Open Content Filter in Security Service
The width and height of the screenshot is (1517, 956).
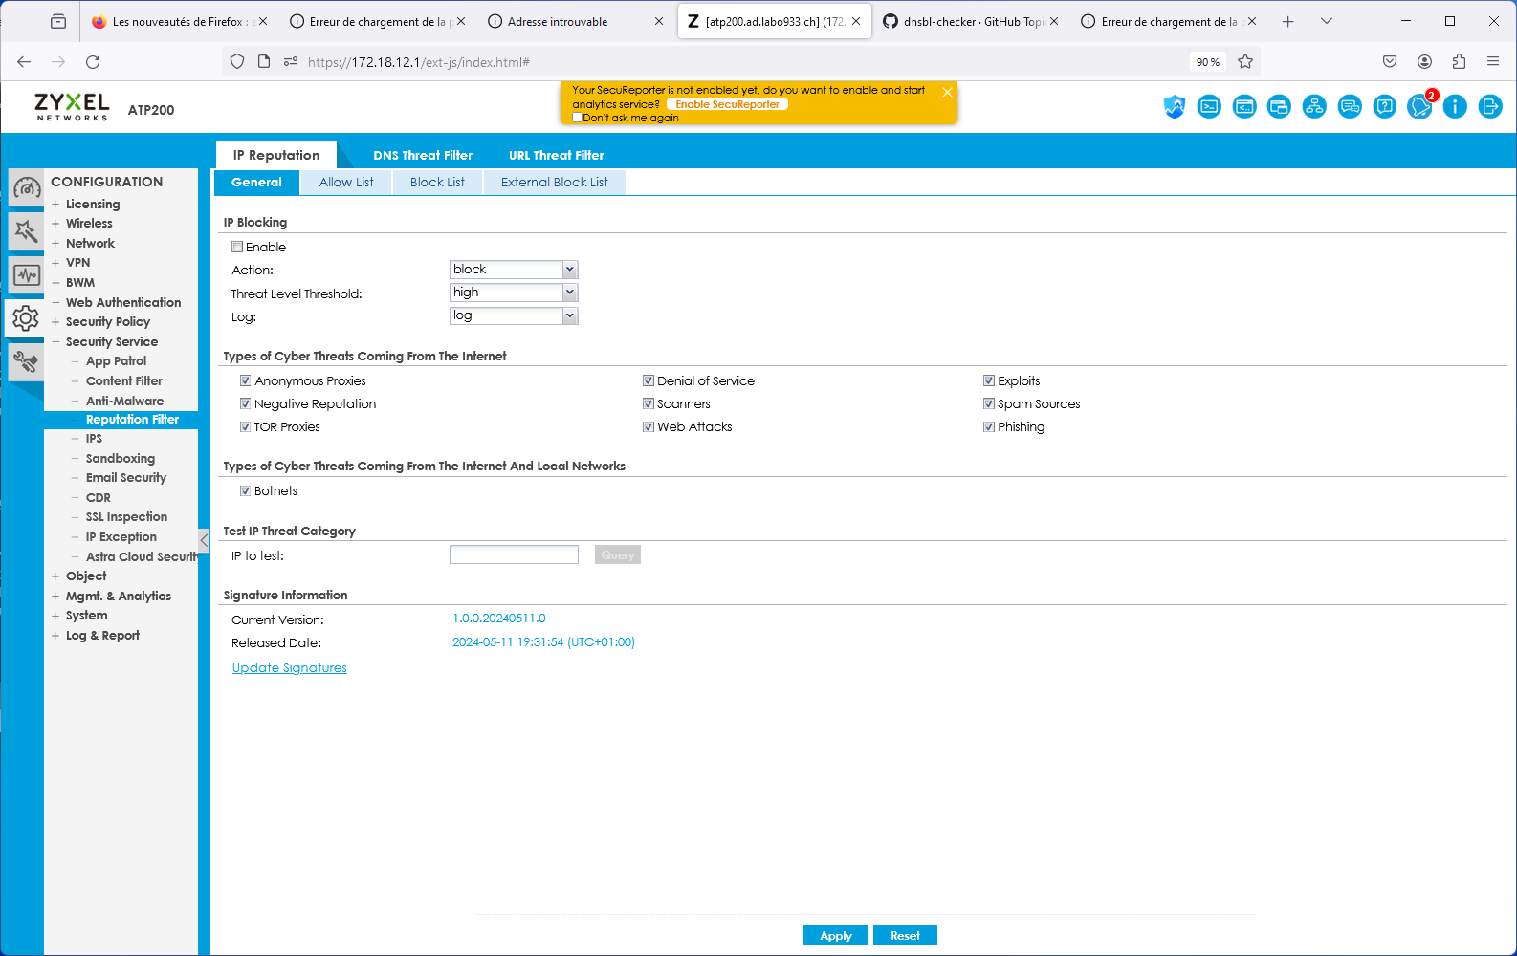[x=123, y=380]
